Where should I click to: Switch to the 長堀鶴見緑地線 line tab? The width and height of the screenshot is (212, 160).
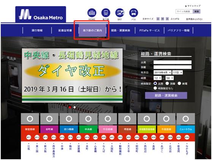pos(147,129)
